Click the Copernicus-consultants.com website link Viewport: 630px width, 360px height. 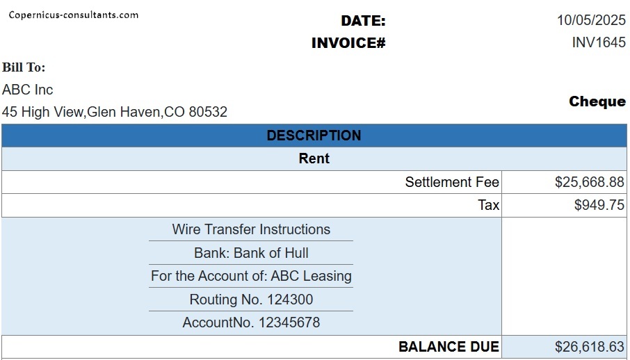(x=73, y=15)
